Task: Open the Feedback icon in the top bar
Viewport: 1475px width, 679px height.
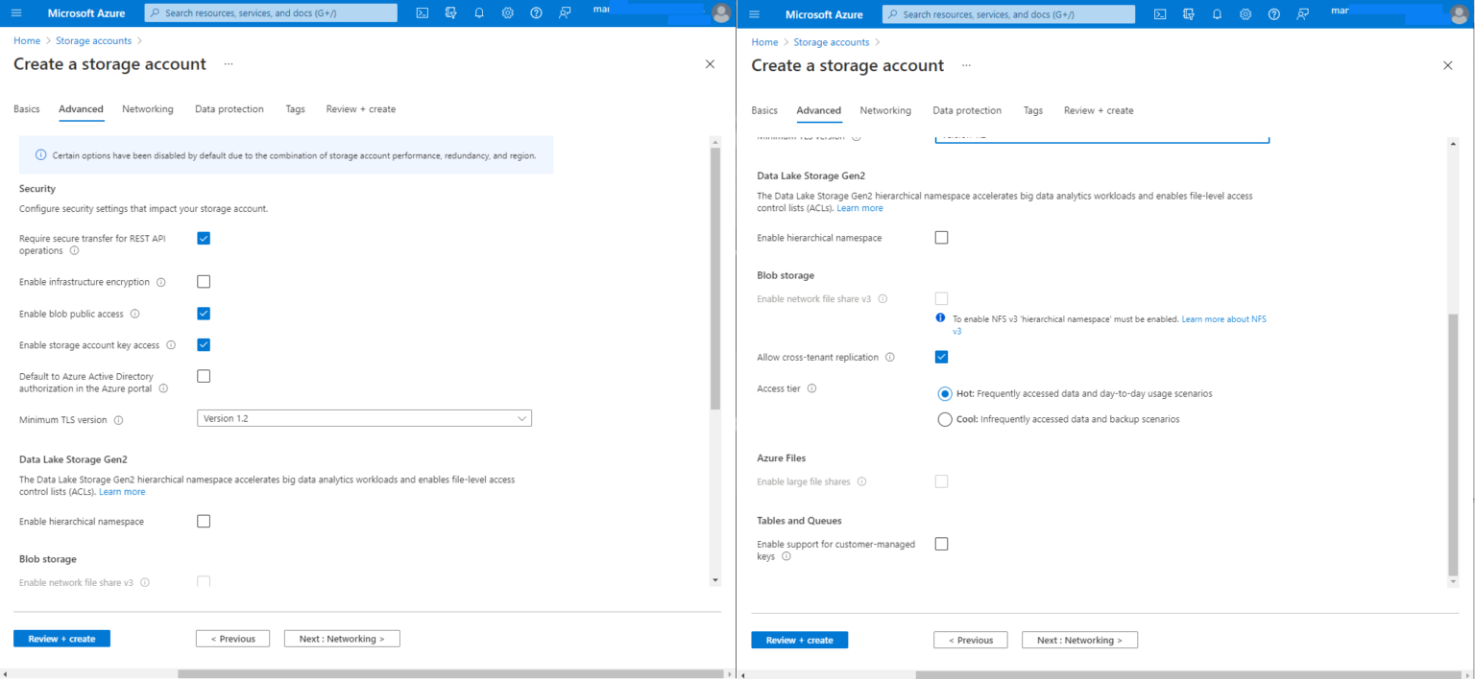Action: (564, 12)
